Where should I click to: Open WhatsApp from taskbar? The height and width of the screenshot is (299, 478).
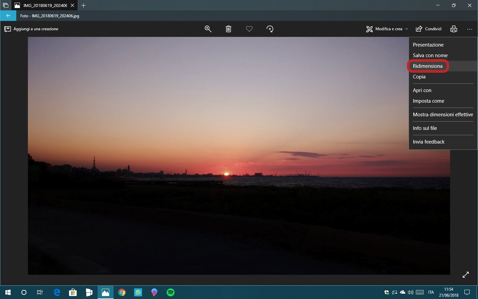138,292
